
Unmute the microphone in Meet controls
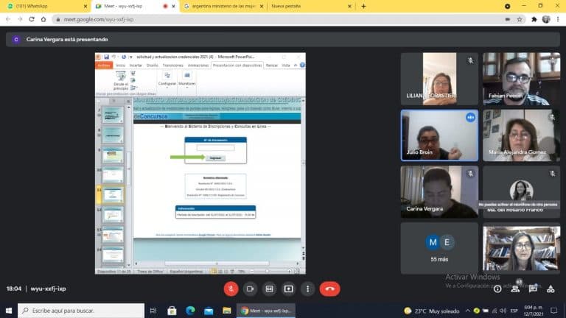click(231, 289)
